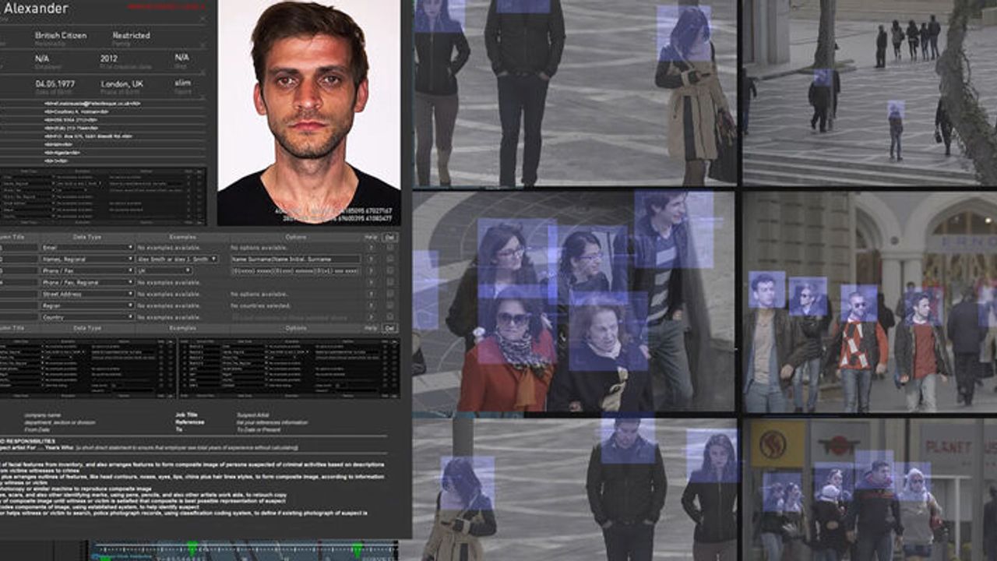The height and width of the screenshot is (561, 997).
Task: Toggle the delete checkbox in the Email row
Action: coord(390,248)
